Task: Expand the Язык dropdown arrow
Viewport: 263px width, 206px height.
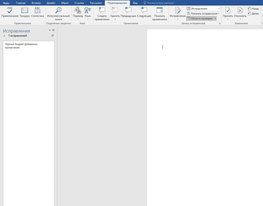Action: pos(88,19)
